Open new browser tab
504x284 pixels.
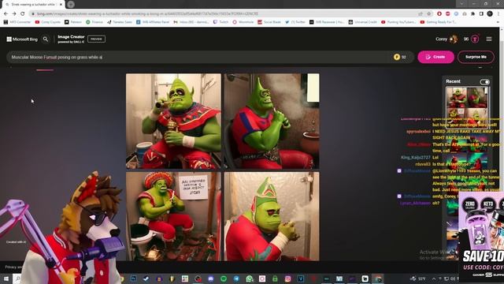[71, 5]
